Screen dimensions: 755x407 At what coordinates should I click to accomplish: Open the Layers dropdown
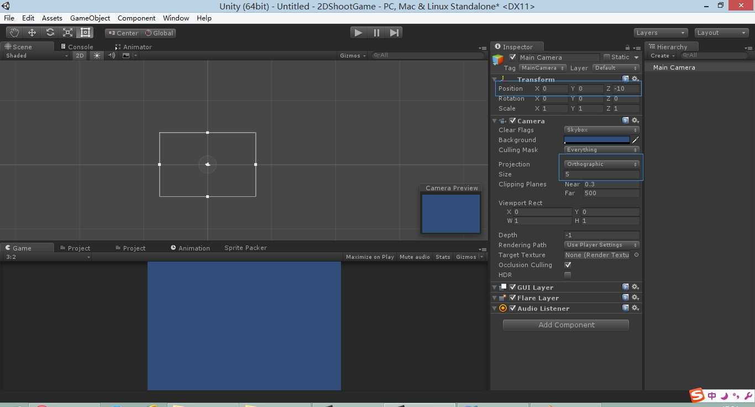pyautogui.click(x=660, y=33)
